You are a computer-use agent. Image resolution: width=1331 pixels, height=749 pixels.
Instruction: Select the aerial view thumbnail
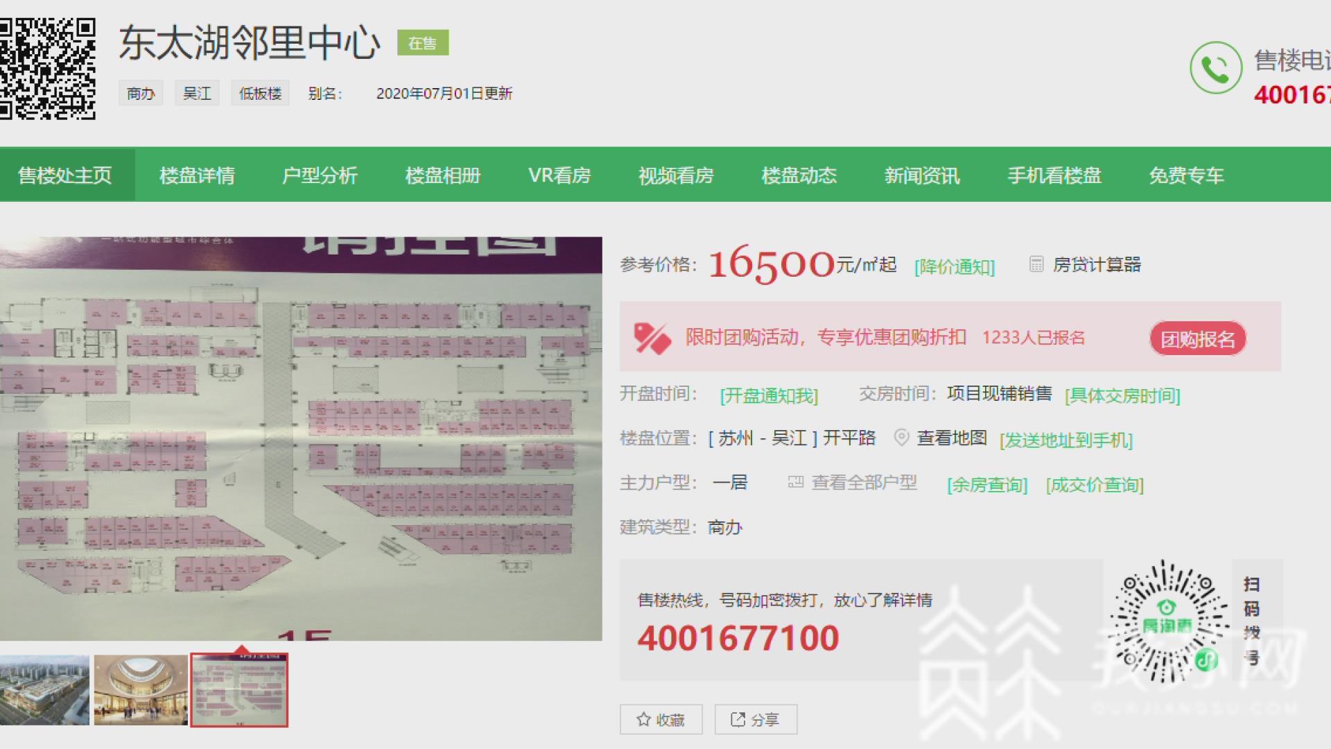[44, 690]
